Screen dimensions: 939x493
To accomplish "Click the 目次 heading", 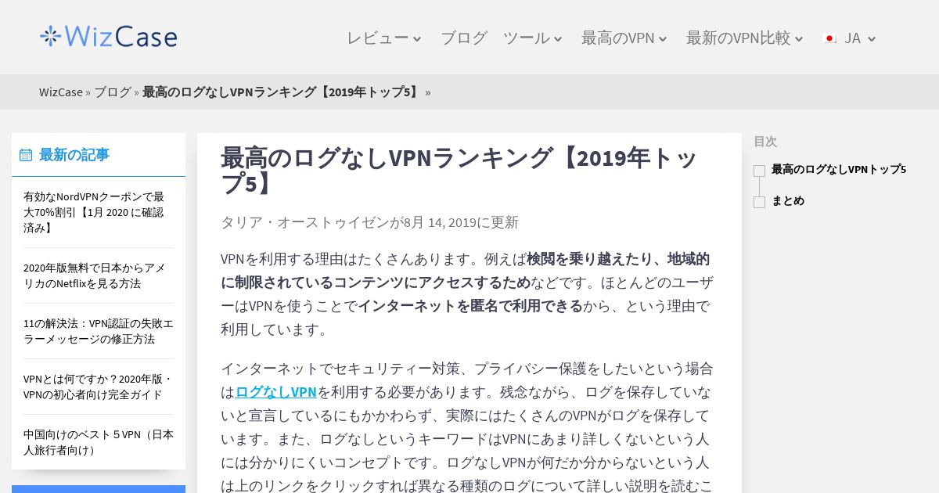I will (x=765, y=142).
